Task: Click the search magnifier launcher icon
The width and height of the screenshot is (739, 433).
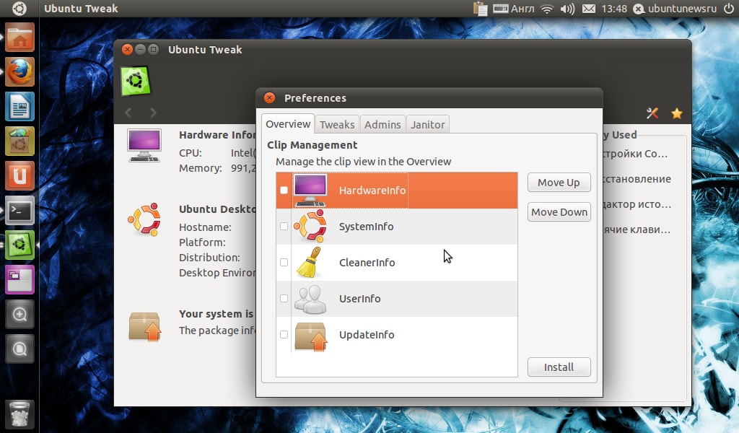Action: 19,349
